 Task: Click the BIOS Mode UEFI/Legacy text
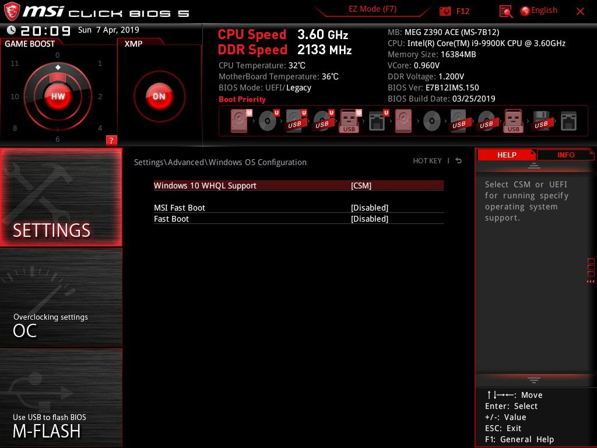[x=265, y=88]
